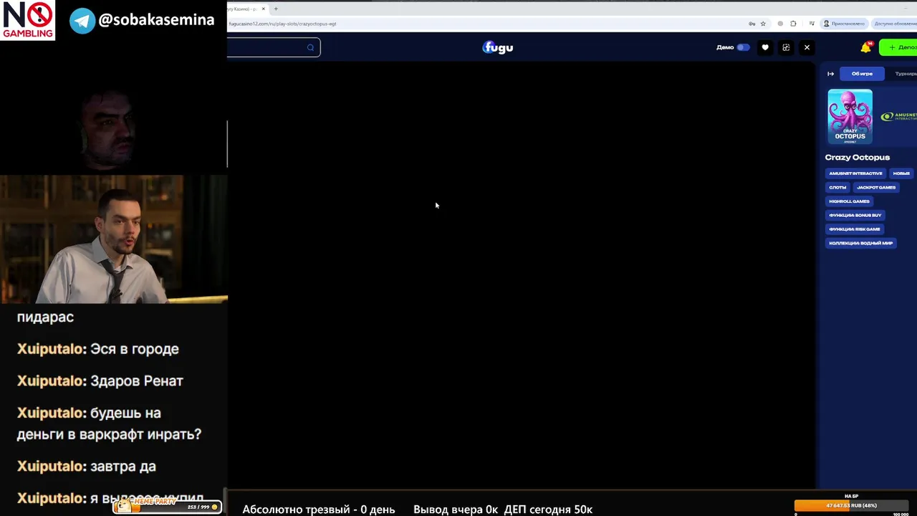Select the HIGHROLL GAMES tag
The width and height of the screenshot is (917, 516).
pyautogui.click(x=849, y=201)
